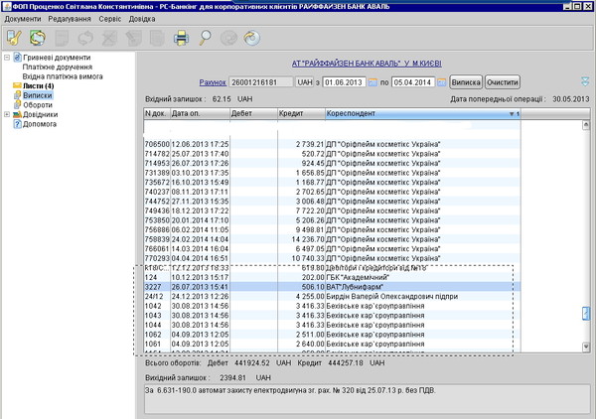Click the vertical scrollbar thumb
Screen dimensions: 596x419
pos(586,314)
